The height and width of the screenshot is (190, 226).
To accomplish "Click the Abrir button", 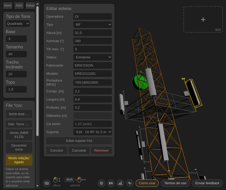I will tap(19, 6).
